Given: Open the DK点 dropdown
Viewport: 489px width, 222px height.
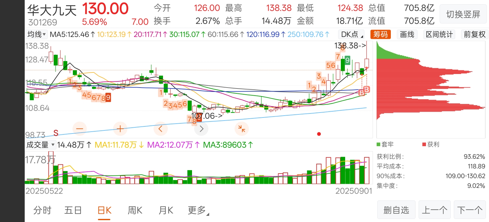Looking at the screenshot, I should tap(352, 34).
